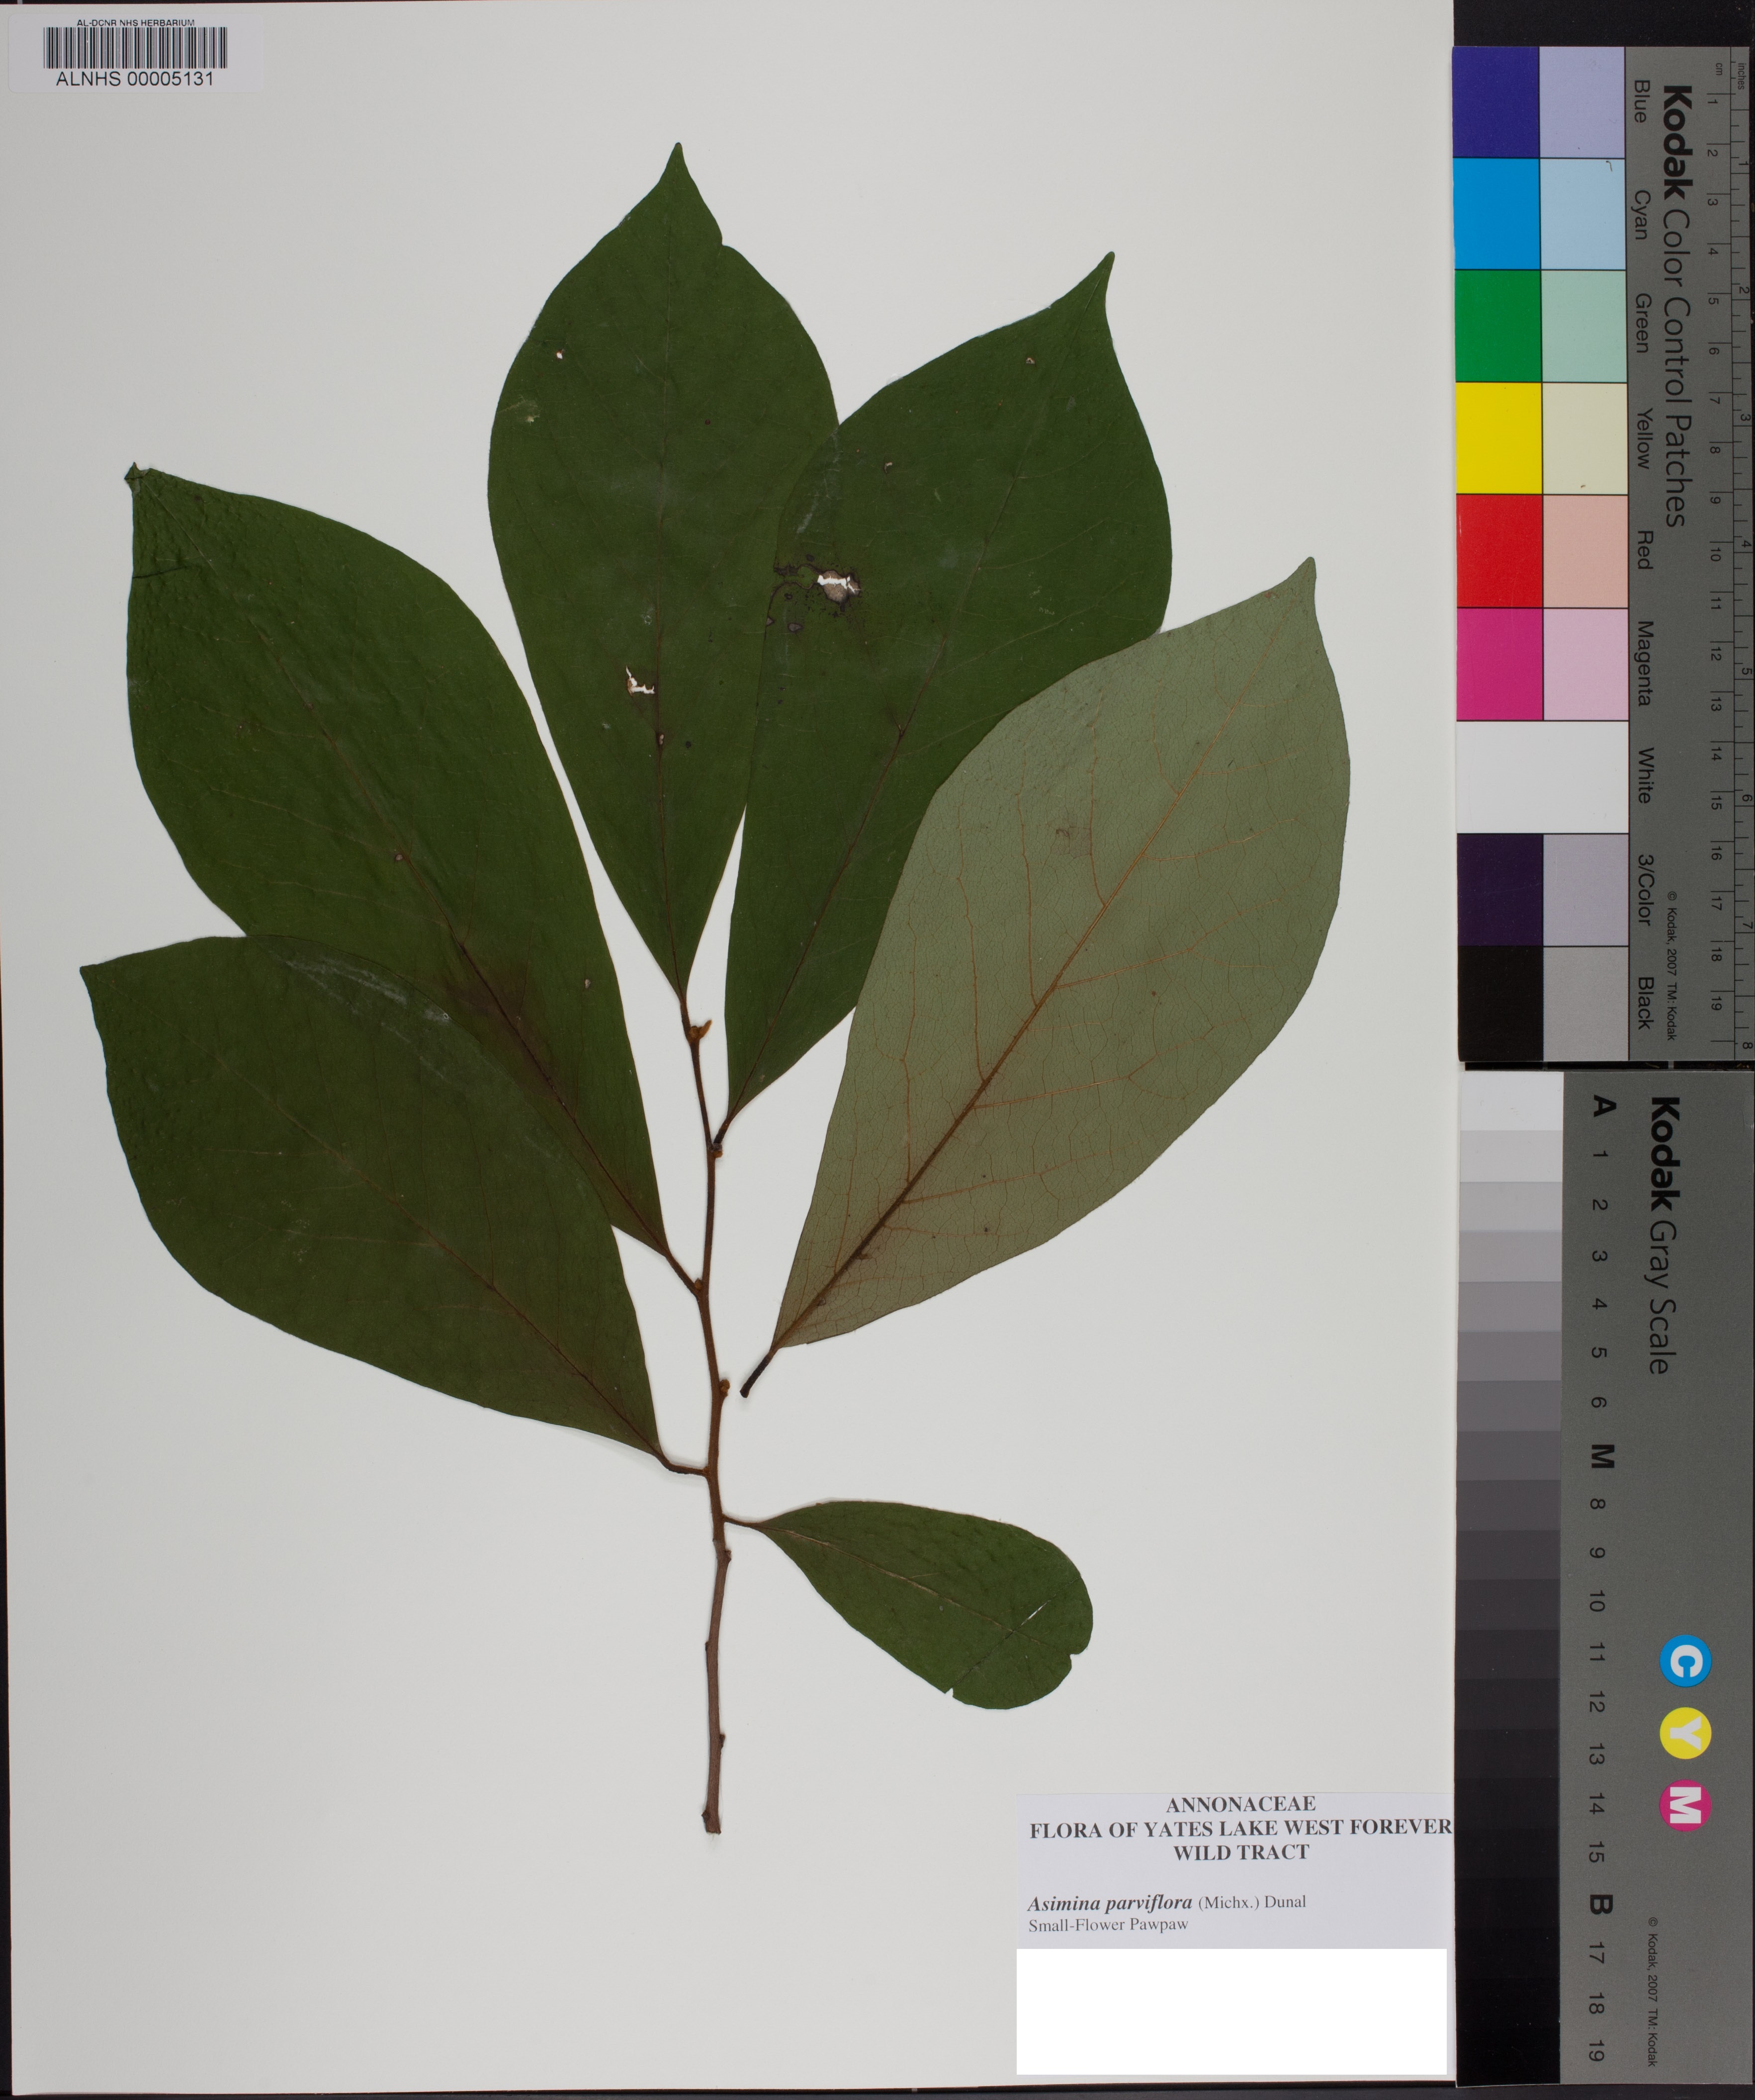The height and width of the screenshot is (2100, 1755).
Task: Click the barcode at top left
Action: pyautogui.click(x=135, y=47)
